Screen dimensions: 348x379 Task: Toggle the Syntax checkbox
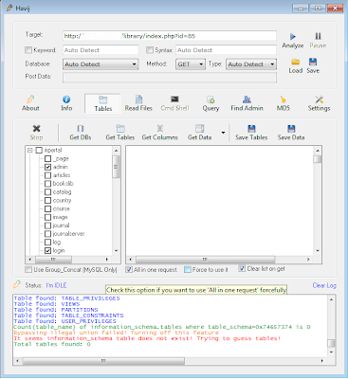click(150, 50)
